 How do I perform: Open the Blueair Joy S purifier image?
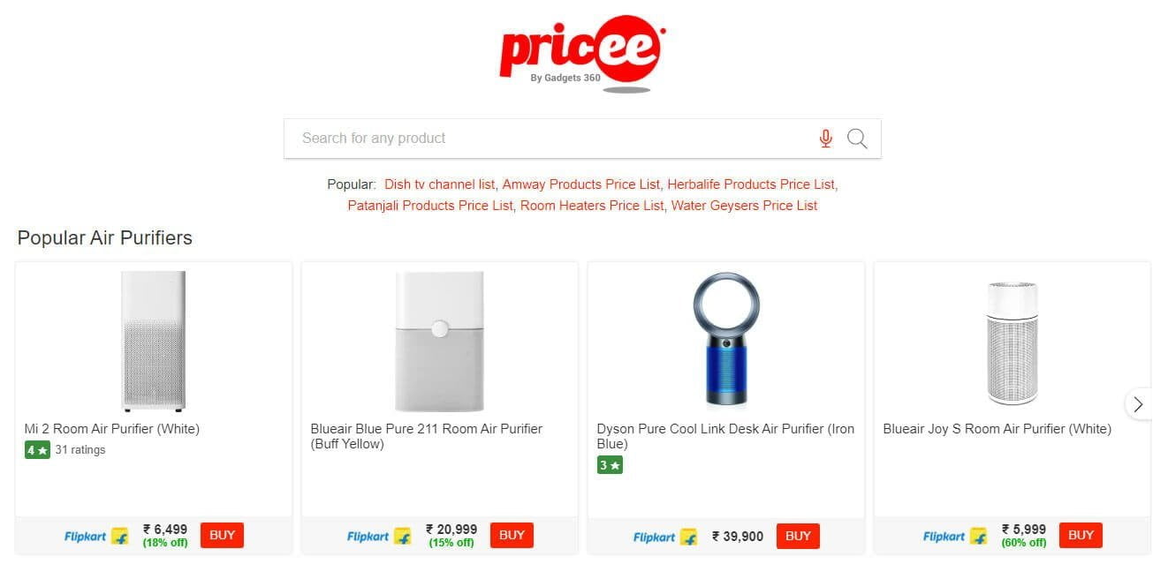(x=1013, y=342)
